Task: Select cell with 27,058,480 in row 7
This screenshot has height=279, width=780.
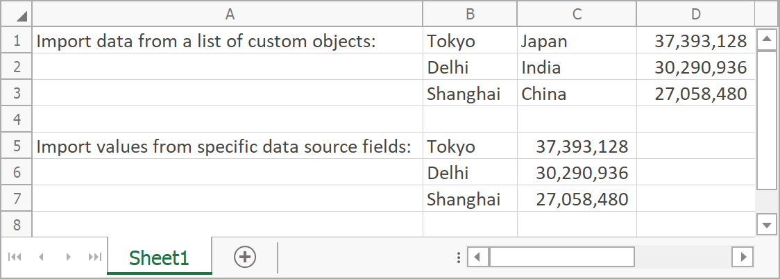Action: pos(577,199)
